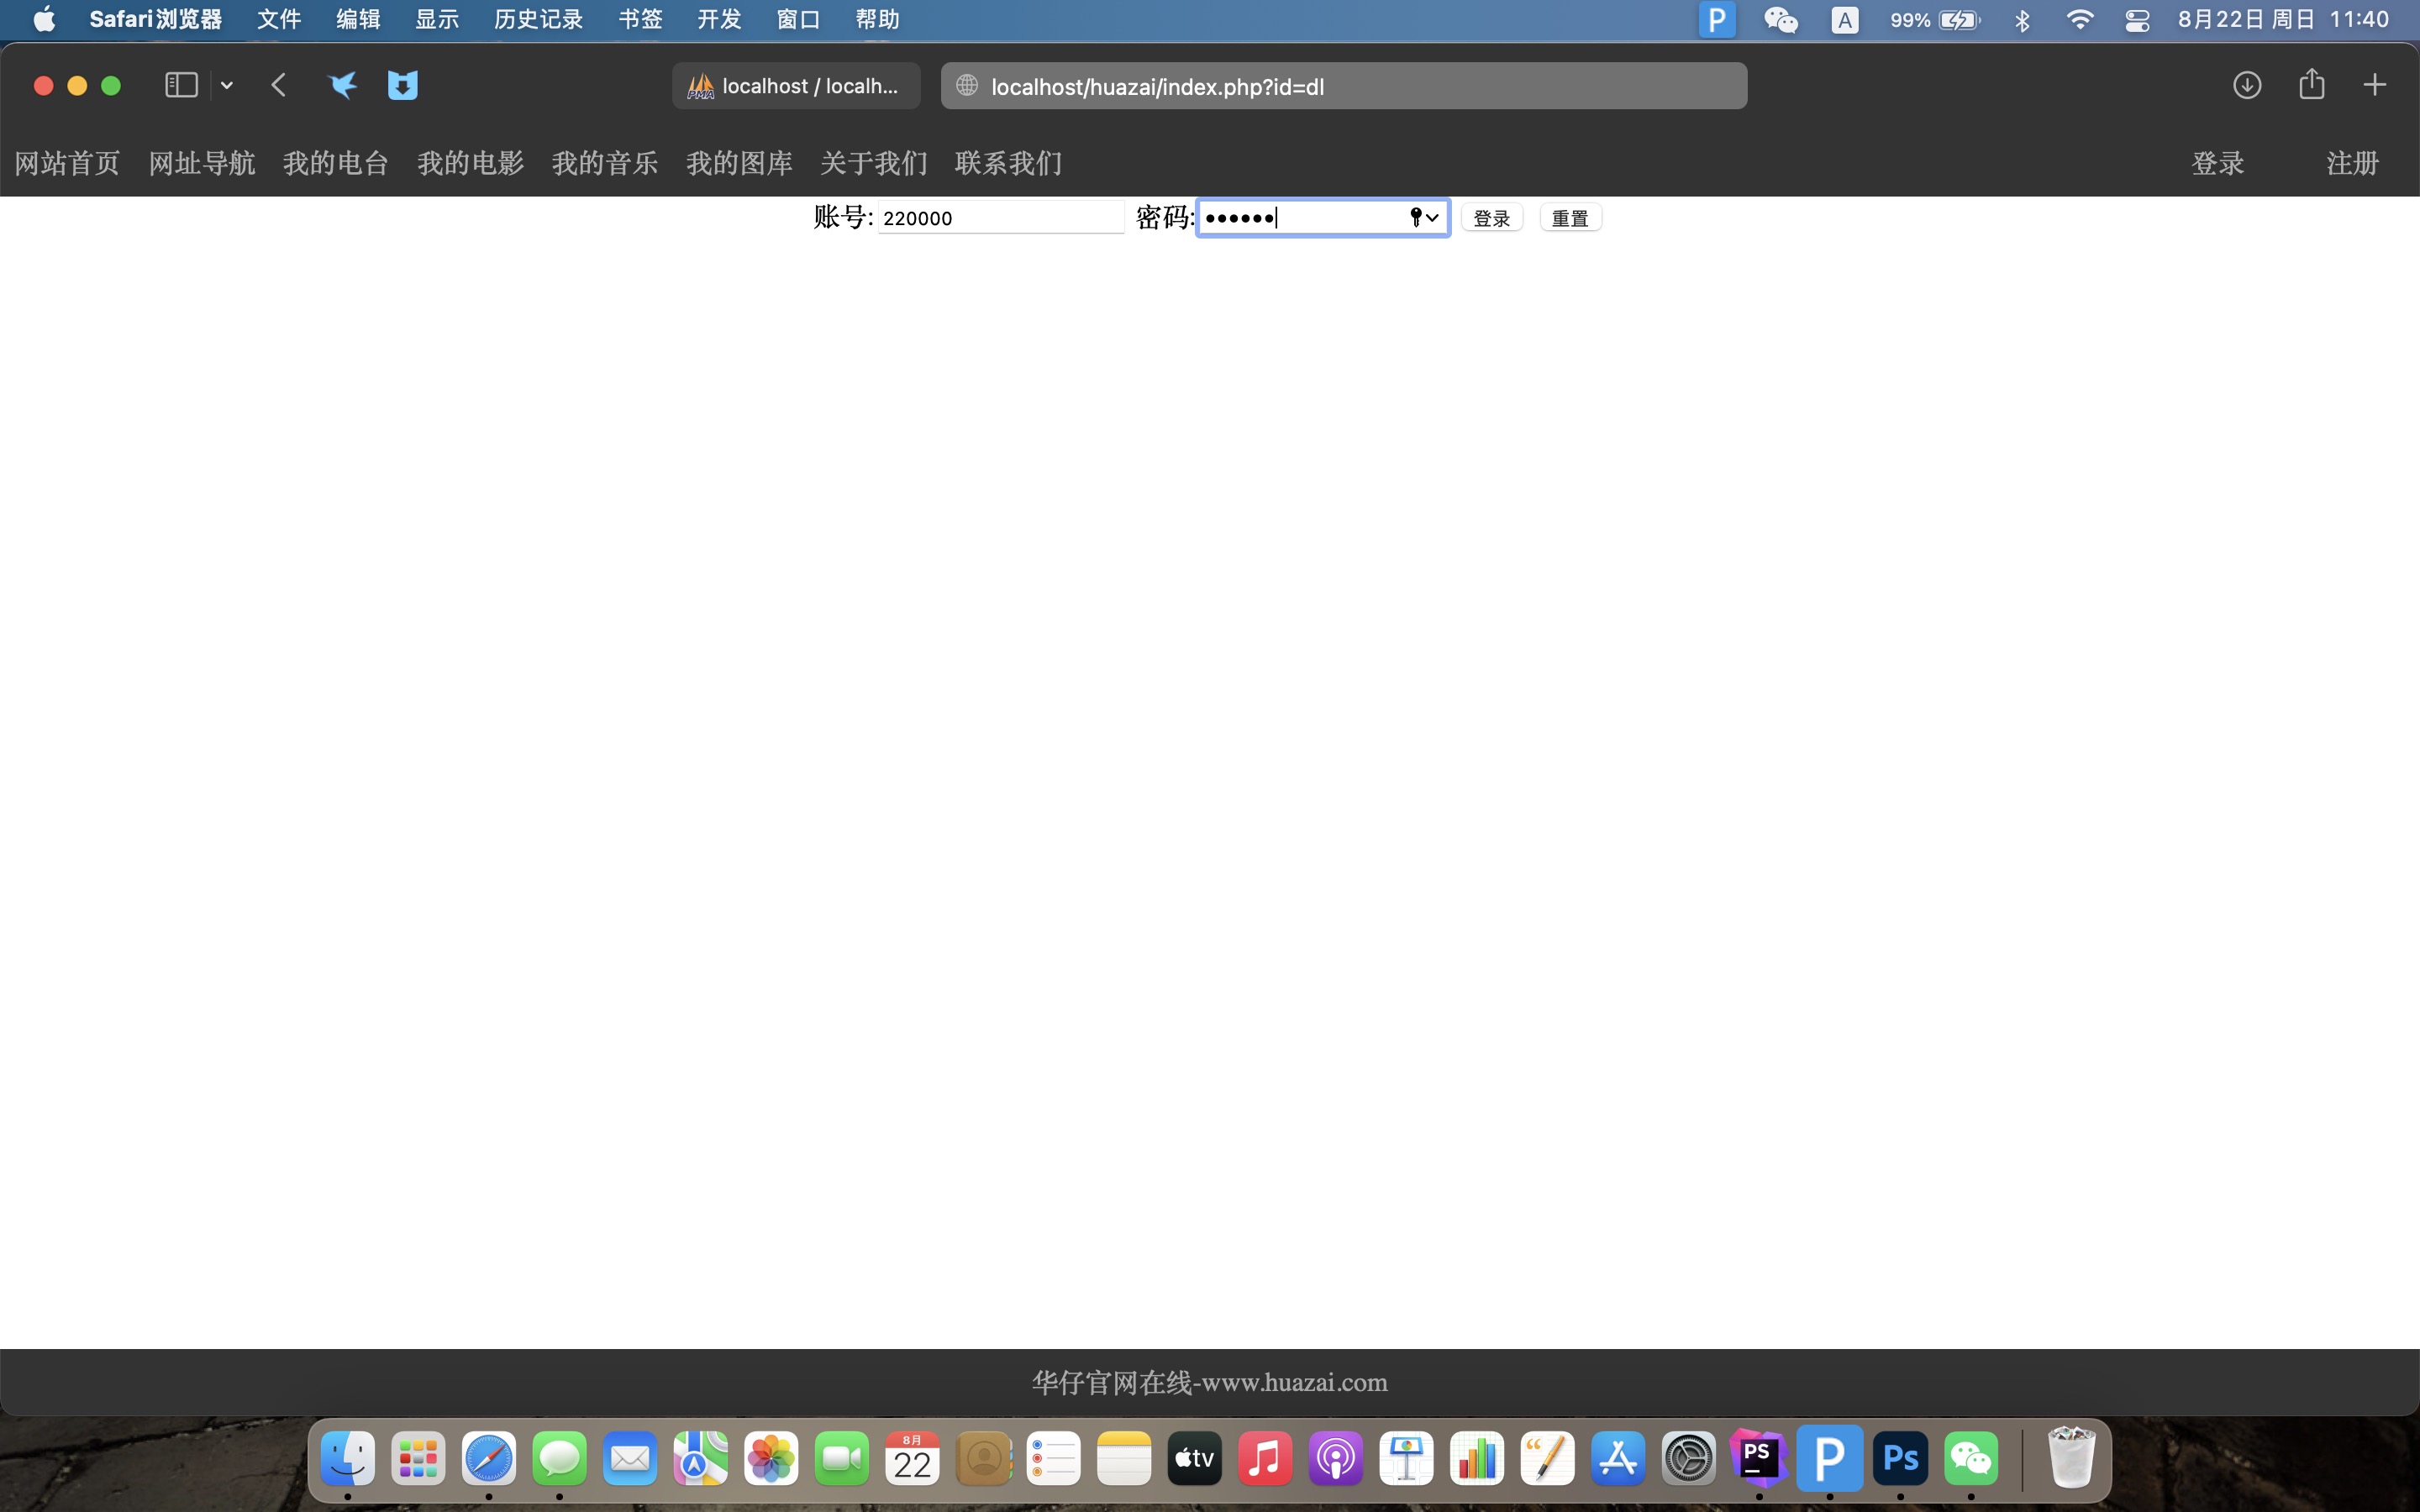Switch to the localhost phpMyAdmin tab
Screen dimensions: 2420x1512
pyautogui.click(x=796, y=86)
